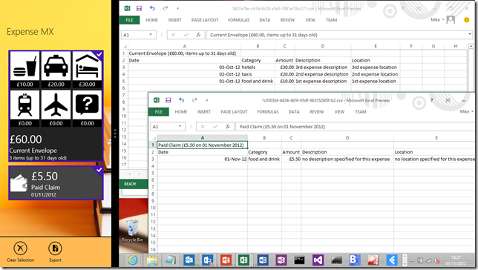Switch to TEAM tab in back Excel window
478x270 pixels.
point(331,20)
